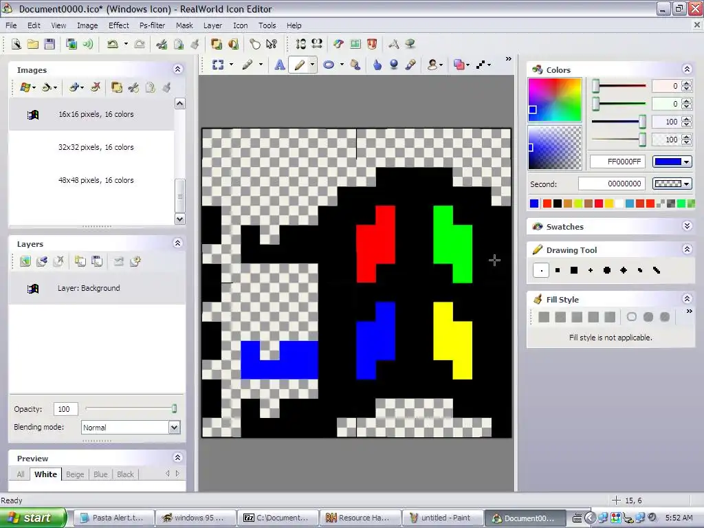The width and height of the screenshot is (704, 528).
Task: Click the layer Opacity slider
Action: tap(131, 408)
